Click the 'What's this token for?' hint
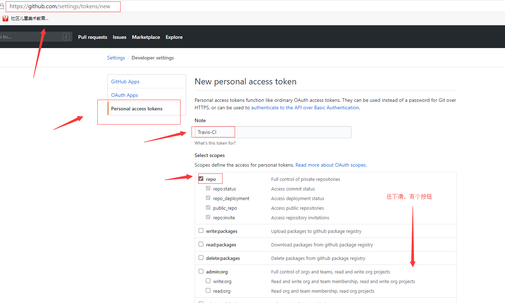 coord(215,143)
